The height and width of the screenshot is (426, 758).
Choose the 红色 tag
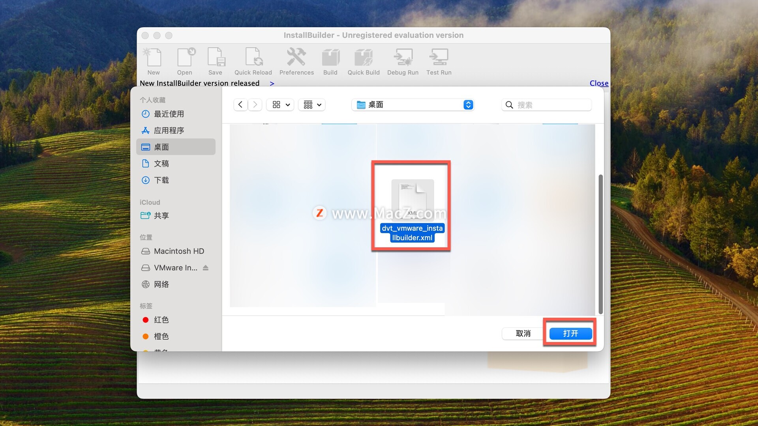click(x=176, y=320)
